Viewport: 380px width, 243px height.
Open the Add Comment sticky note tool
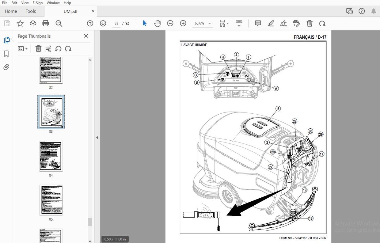(258, 23)
